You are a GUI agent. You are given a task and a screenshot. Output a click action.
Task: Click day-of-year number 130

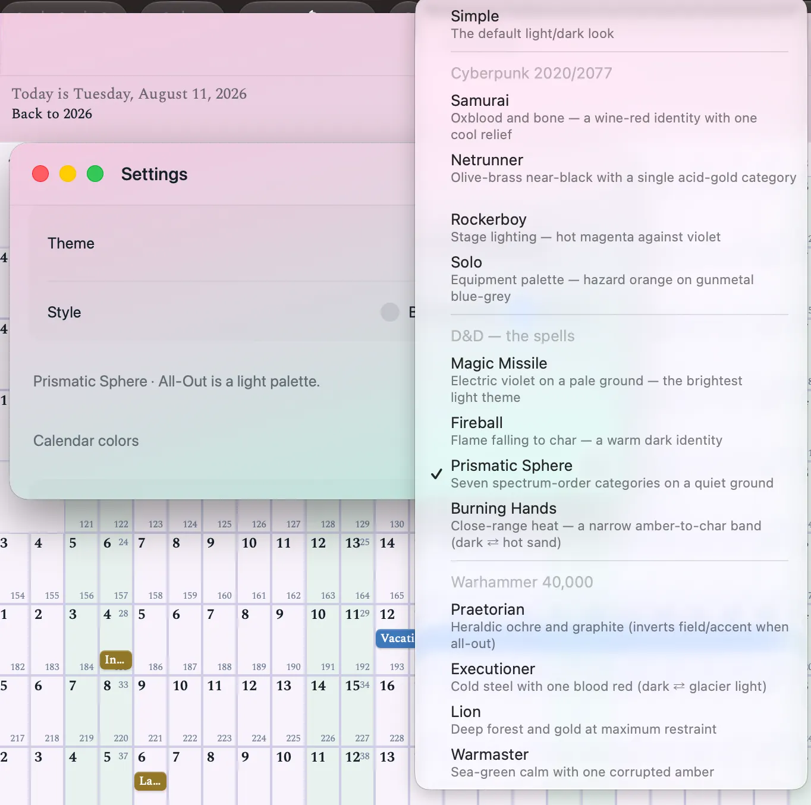(397, 524)
